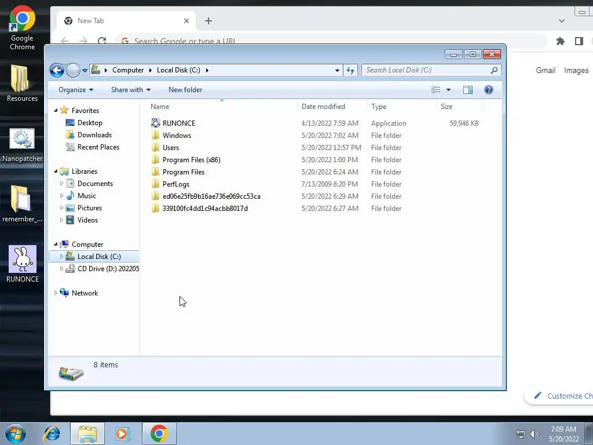Viewport: 593px width, 445px height.
Task: Open Desktop in Favorites
Action: (x=90, y=123)
